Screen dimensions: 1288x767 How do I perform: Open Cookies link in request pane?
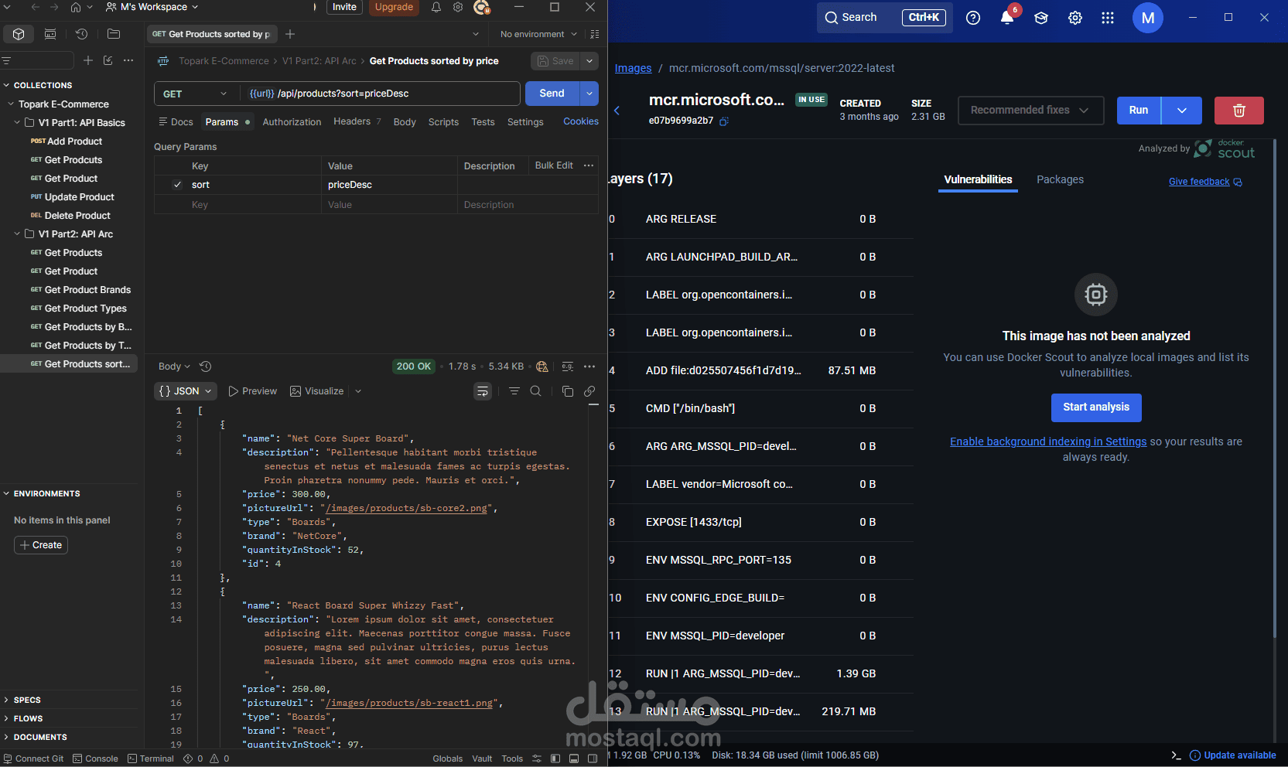click(581, 121)
